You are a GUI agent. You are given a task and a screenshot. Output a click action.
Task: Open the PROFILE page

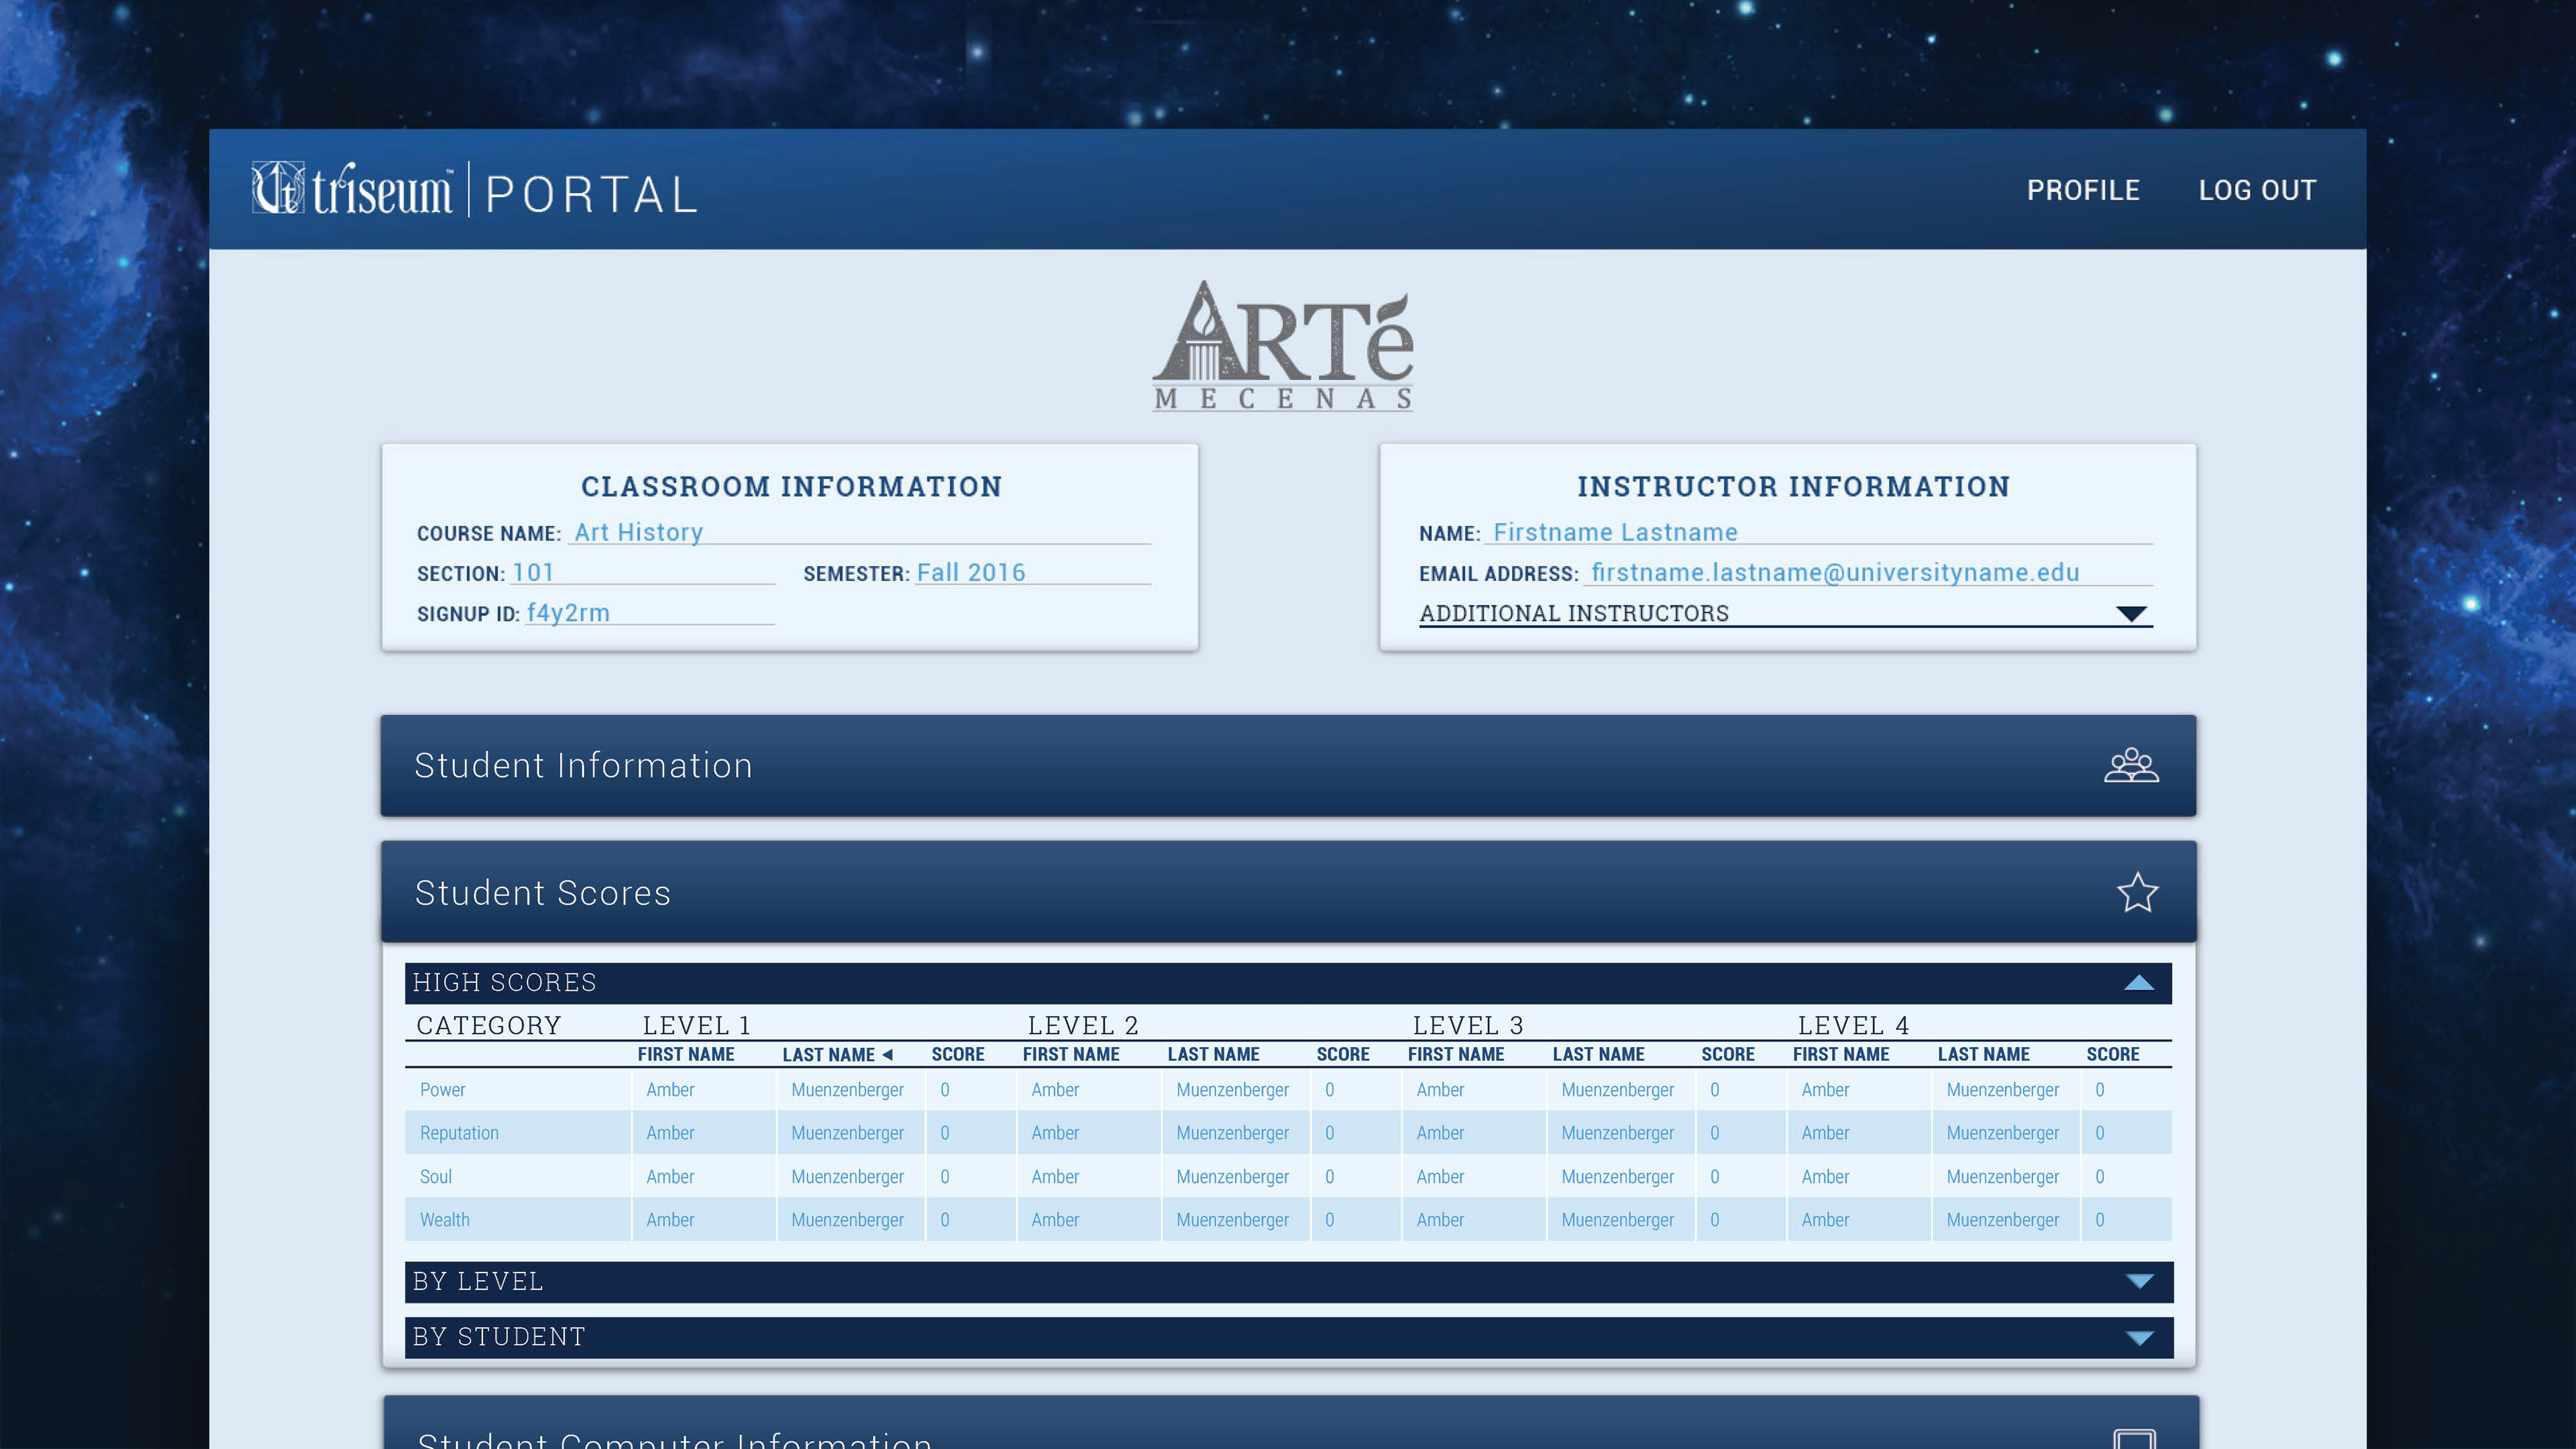2083,190
